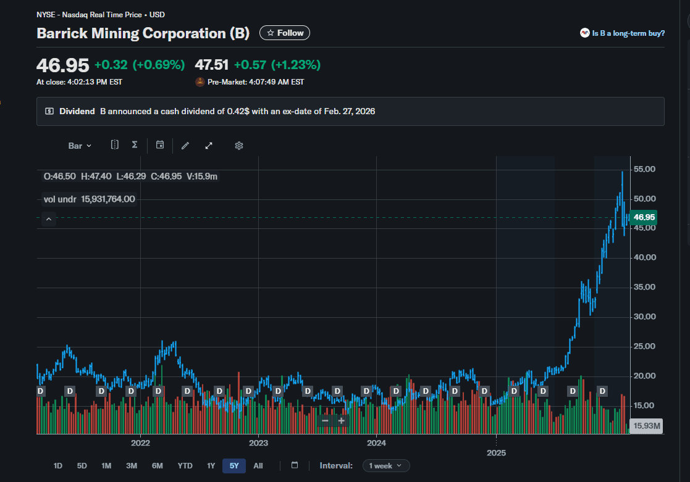The height and width of the screenshot is (482, 690).
Task: Click the 2023 year label on axis
Action: point(258,443)
